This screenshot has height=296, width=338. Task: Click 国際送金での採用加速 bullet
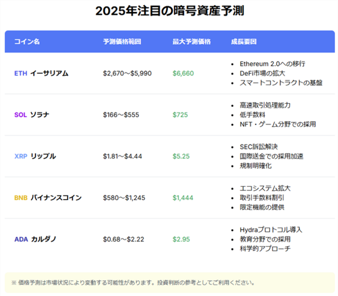pos(271,156)
